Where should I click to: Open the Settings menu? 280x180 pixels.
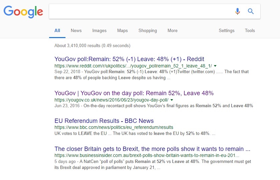click(x=227, y=30)
